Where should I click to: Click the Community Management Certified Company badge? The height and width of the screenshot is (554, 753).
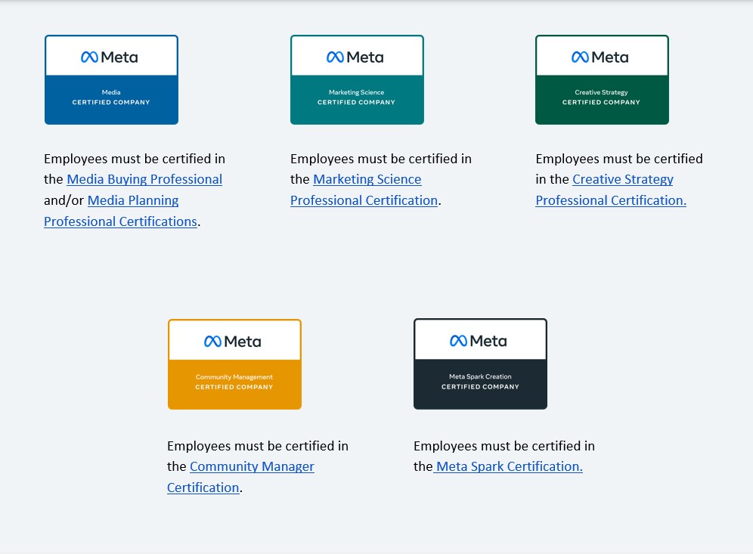pyautogui.click(x=234, y=364)
